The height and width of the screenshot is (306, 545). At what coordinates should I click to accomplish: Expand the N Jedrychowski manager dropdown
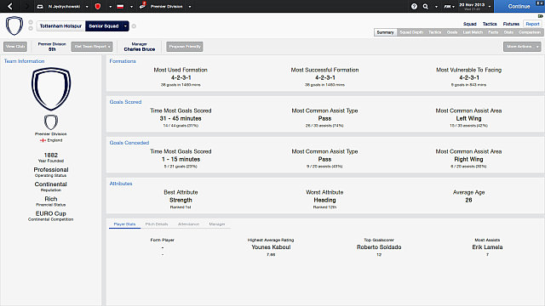pyautogui.click(x=87, y=7)
